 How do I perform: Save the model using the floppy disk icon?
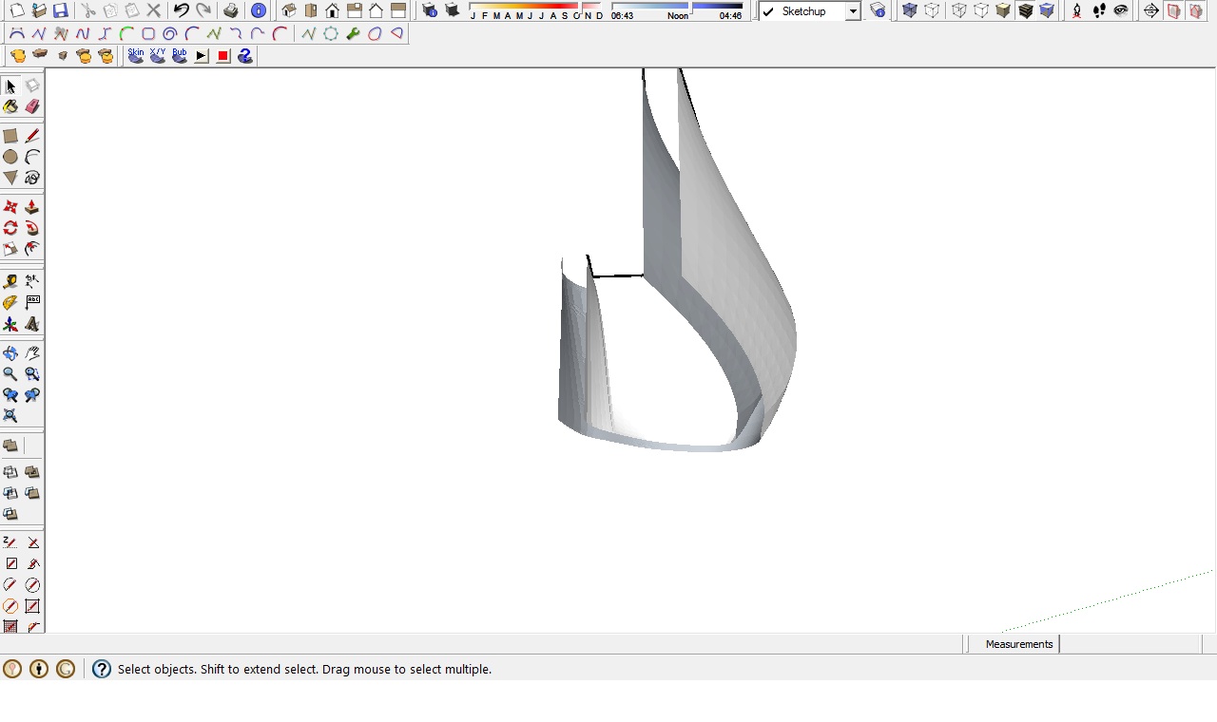click(61, 11)
